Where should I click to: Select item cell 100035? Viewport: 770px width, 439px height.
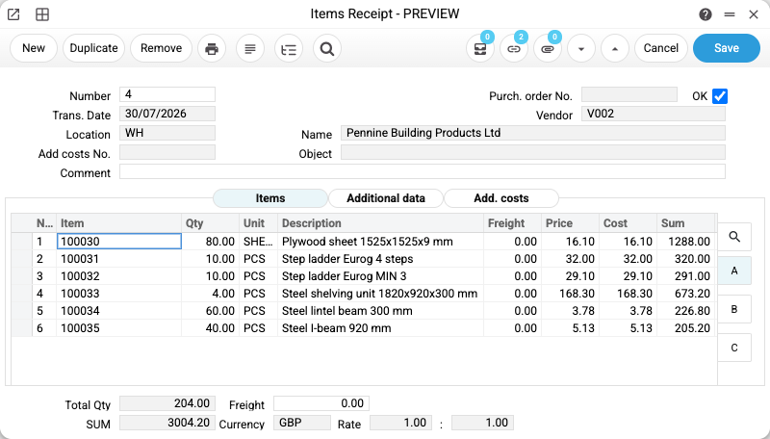click(x=119, y=328)
